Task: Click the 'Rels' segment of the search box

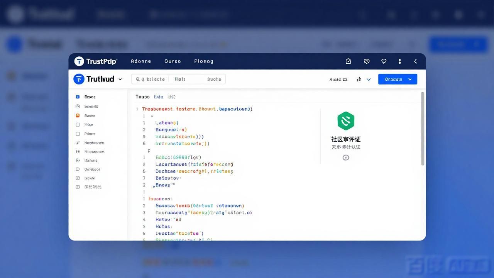Action: pyautogui.click(x=180, y=79)
